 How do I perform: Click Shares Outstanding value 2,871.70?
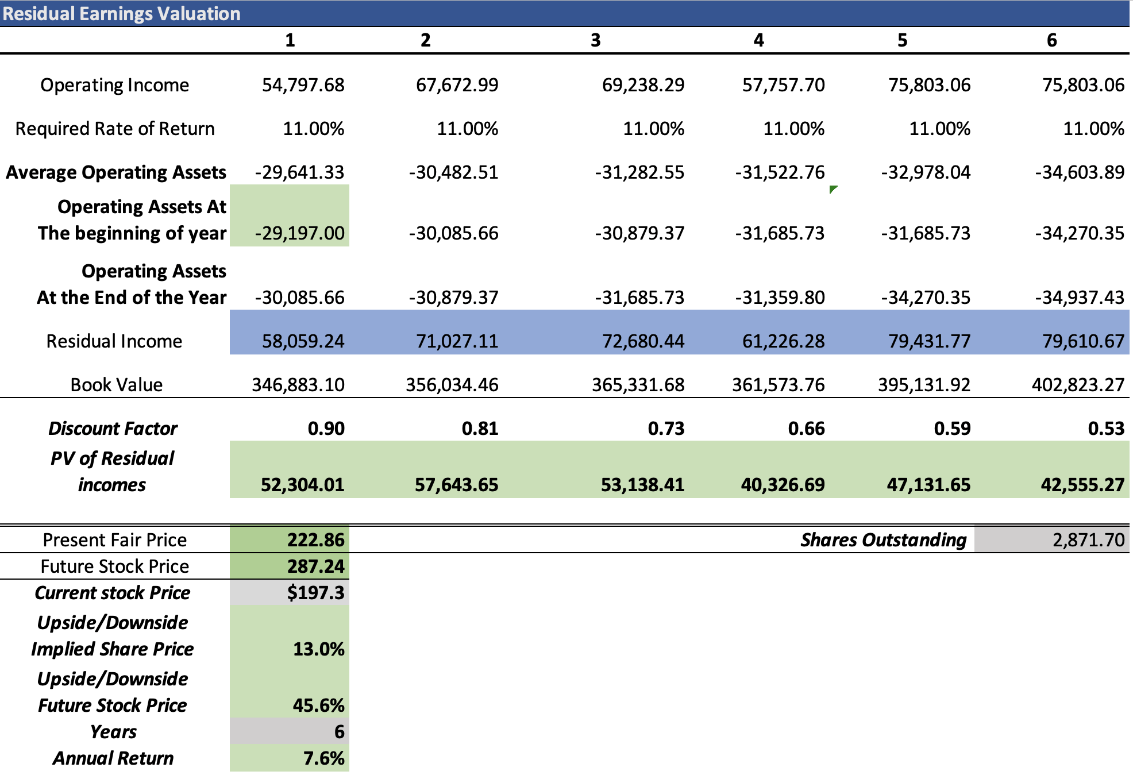[1088, 539]
